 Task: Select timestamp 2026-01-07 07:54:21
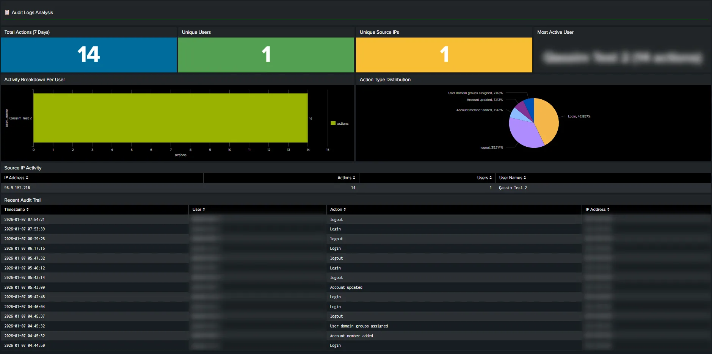pos(25,219)
